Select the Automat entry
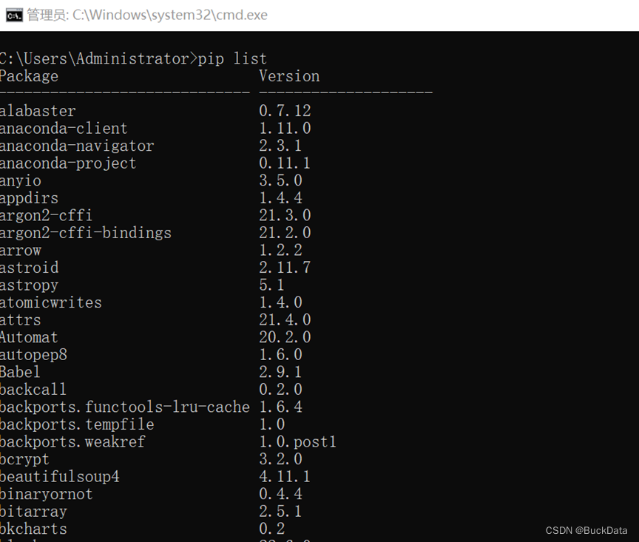Screen dimensions: 639x542 click(30, 337)
